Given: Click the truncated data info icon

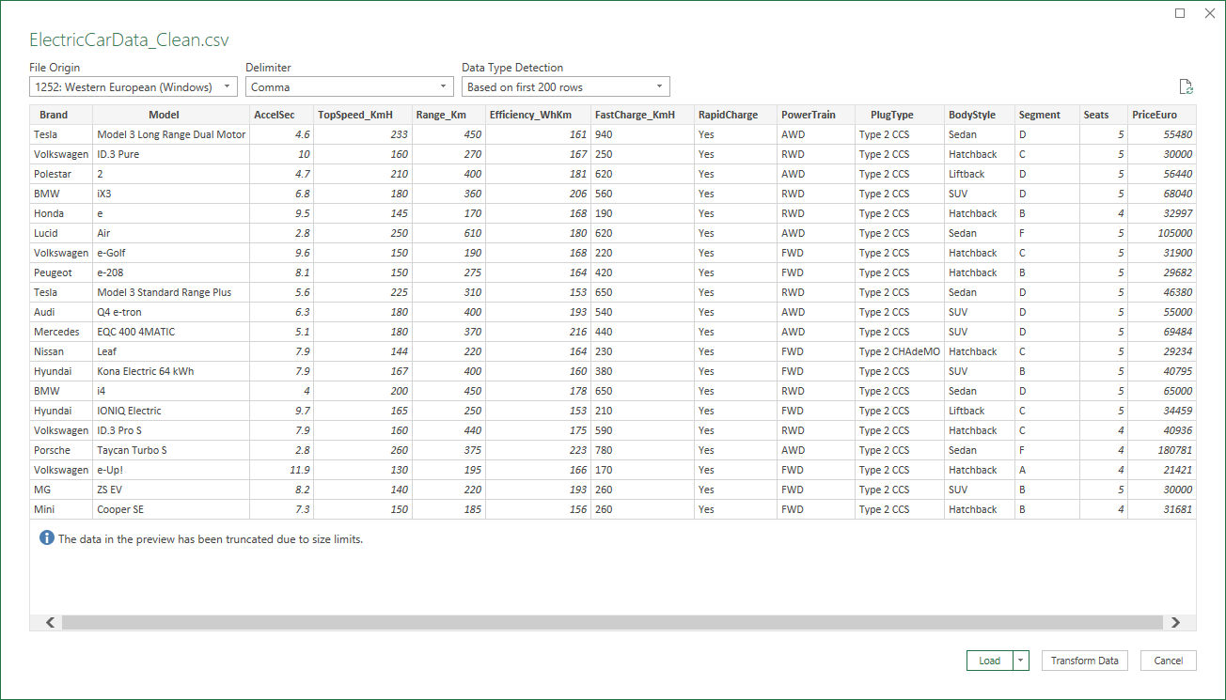Looking at the screenshot, I should coord(46,538).
